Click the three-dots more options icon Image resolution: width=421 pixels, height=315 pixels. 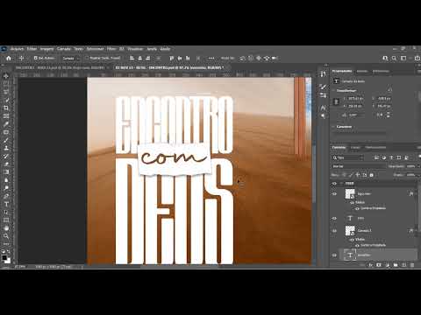coord(211,59)
